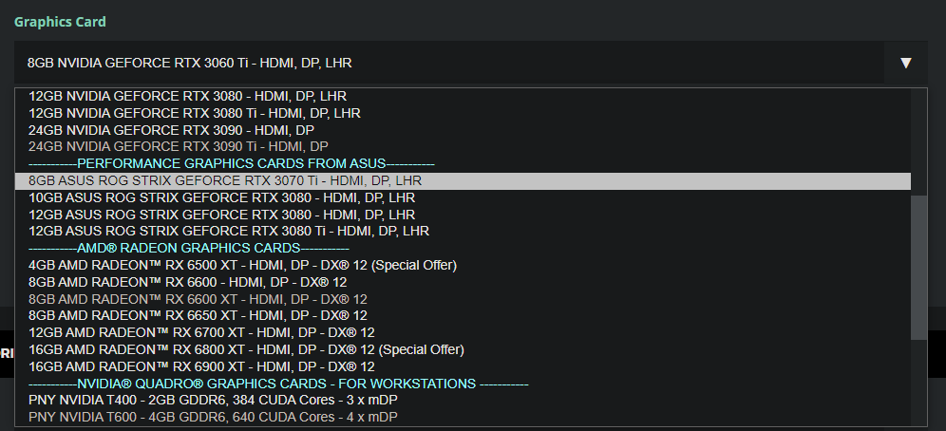This screenshot has width=946, height=431.
Task: Choose 16GB AMD RADEON RX 6900 XT
Action: [463, 366]
